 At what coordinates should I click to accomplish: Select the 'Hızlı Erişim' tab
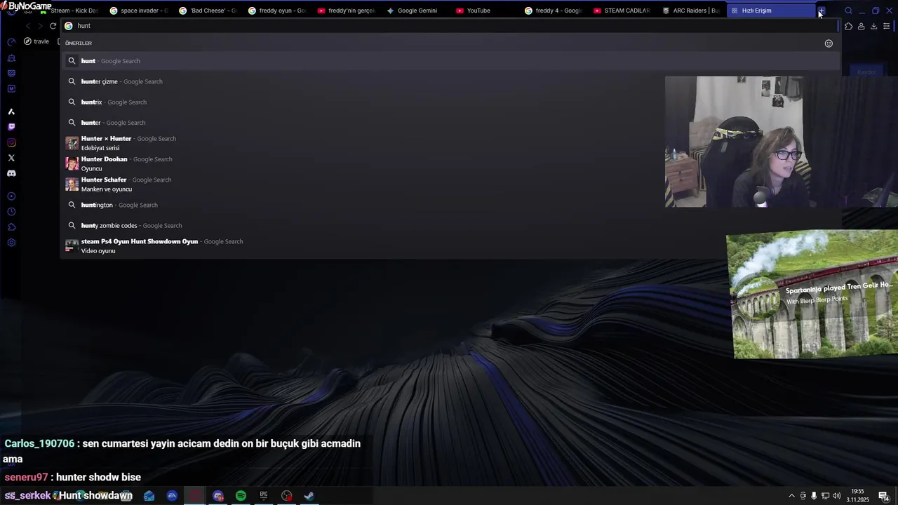click(x=771, y=11)
